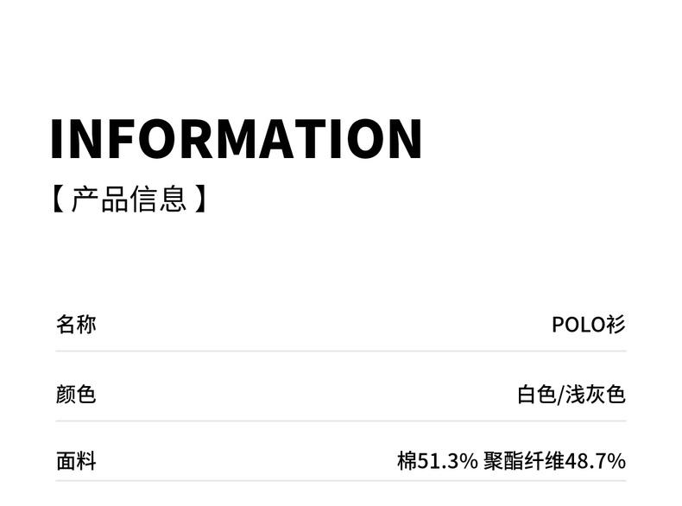Click the 48.7% polyester percentage
Image resolution: width=682 pixels, height=506 pixels.
(x=595, y=461)
